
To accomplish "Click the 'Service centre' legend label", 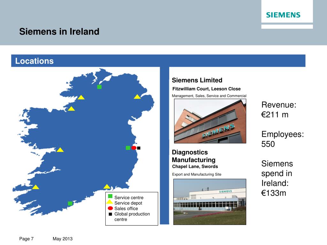I will 129,197.
